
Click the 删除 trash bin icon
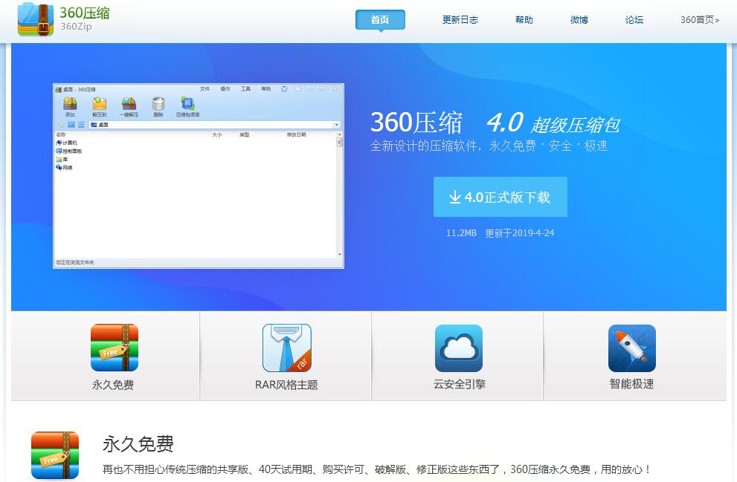click(x=158, y=105)
